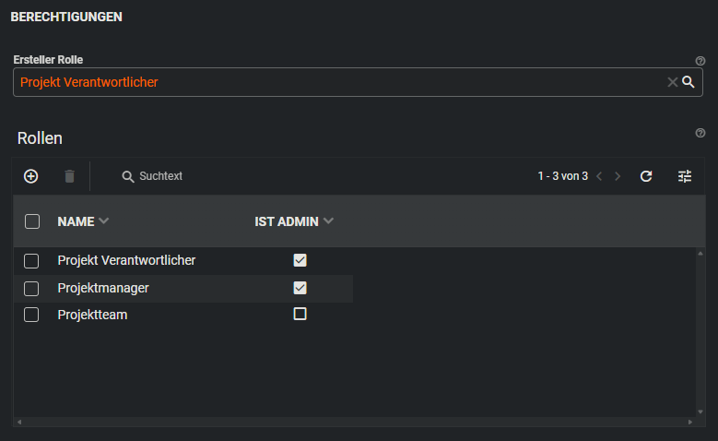718x441 pixels.
Task: Open help icon for Rollen section
Action: 700,133
